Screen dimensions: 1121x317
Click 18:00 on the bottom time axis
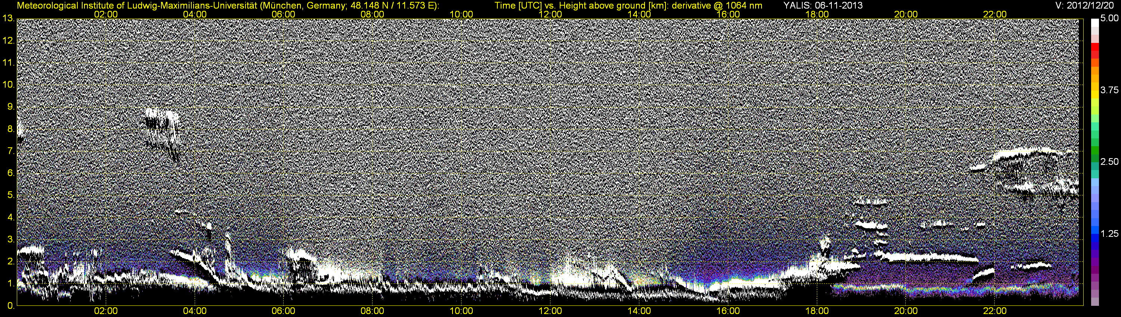click(817, 311)
